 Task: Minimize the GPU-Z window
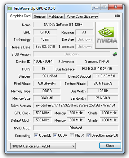point(96,7)
